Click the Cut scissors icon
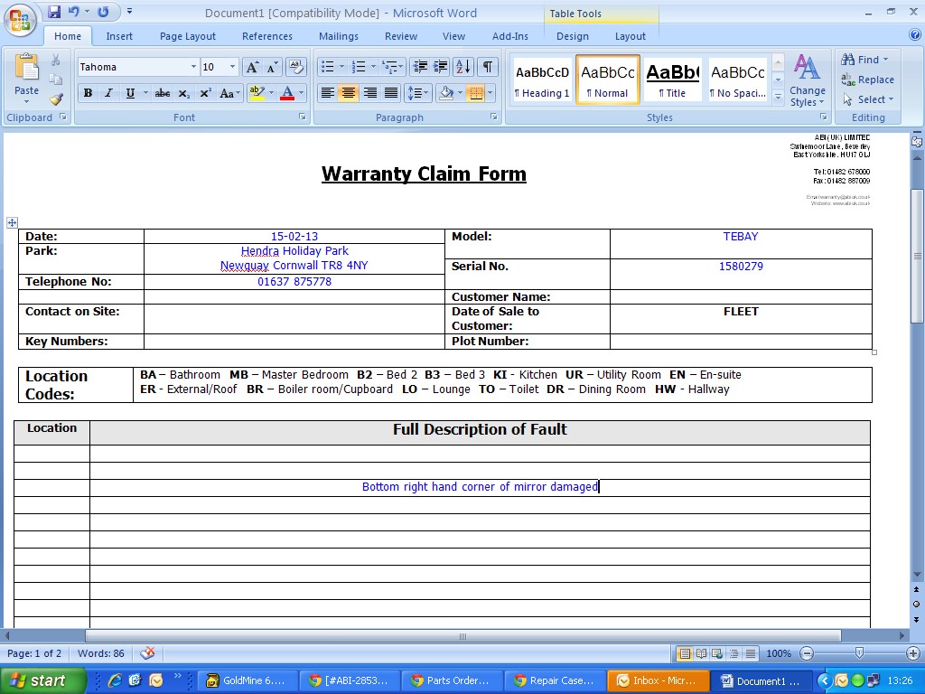The image size is (925, 694). 56,61
